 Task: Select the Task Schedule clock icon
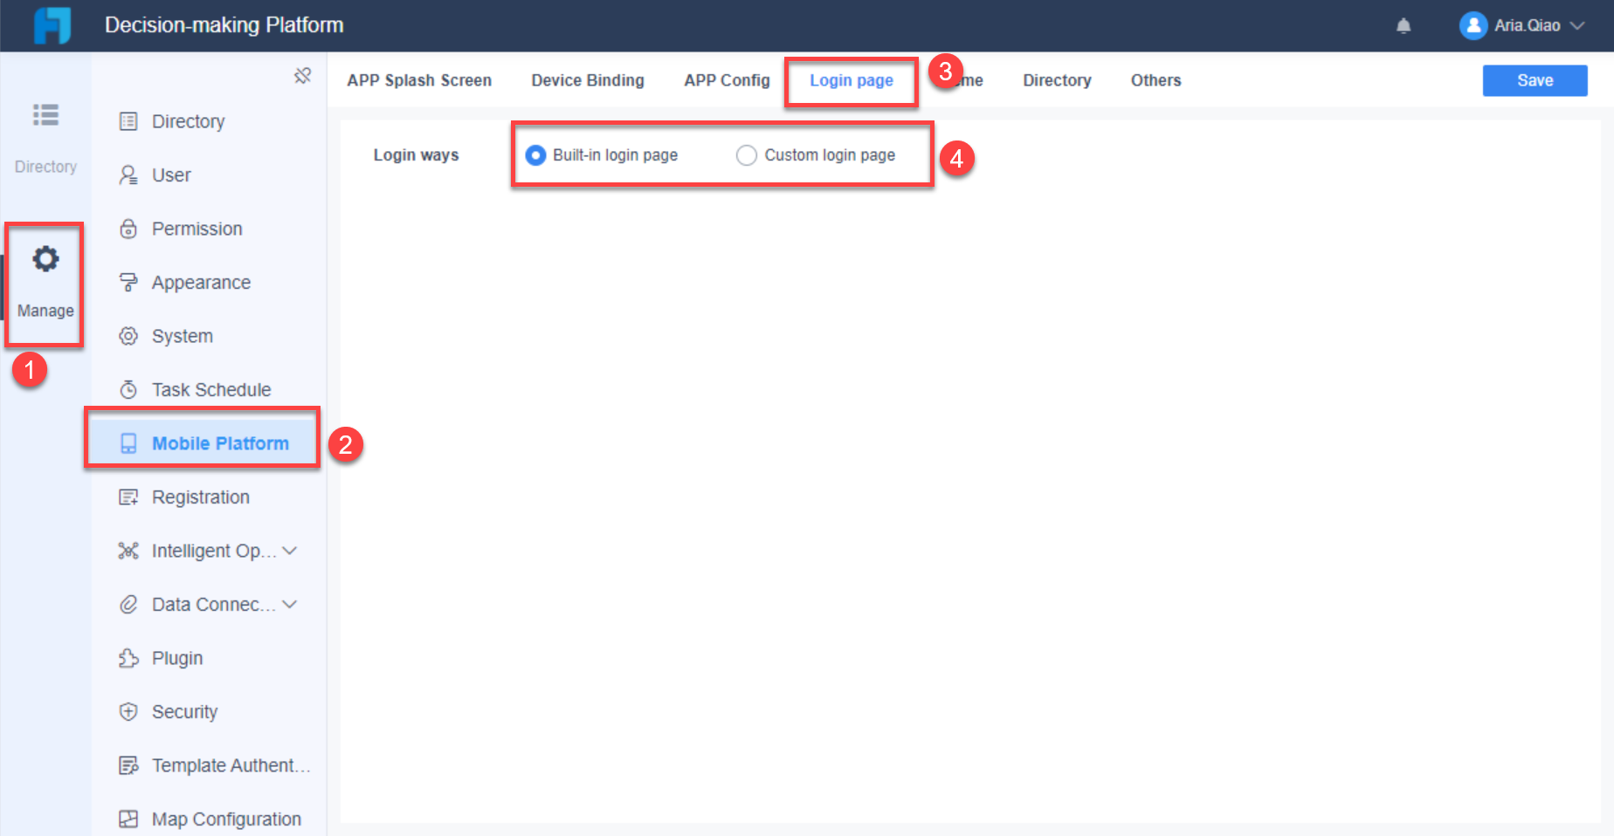click(x=128, y=389)
